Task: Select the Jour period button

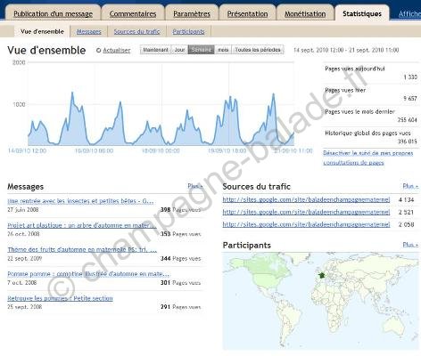Action: click(x=179, y=50)
